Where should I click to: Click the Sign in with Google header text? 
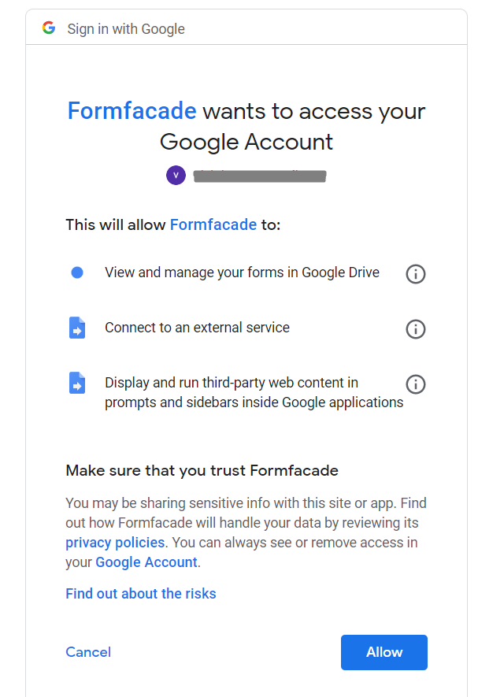coord(127,28)
